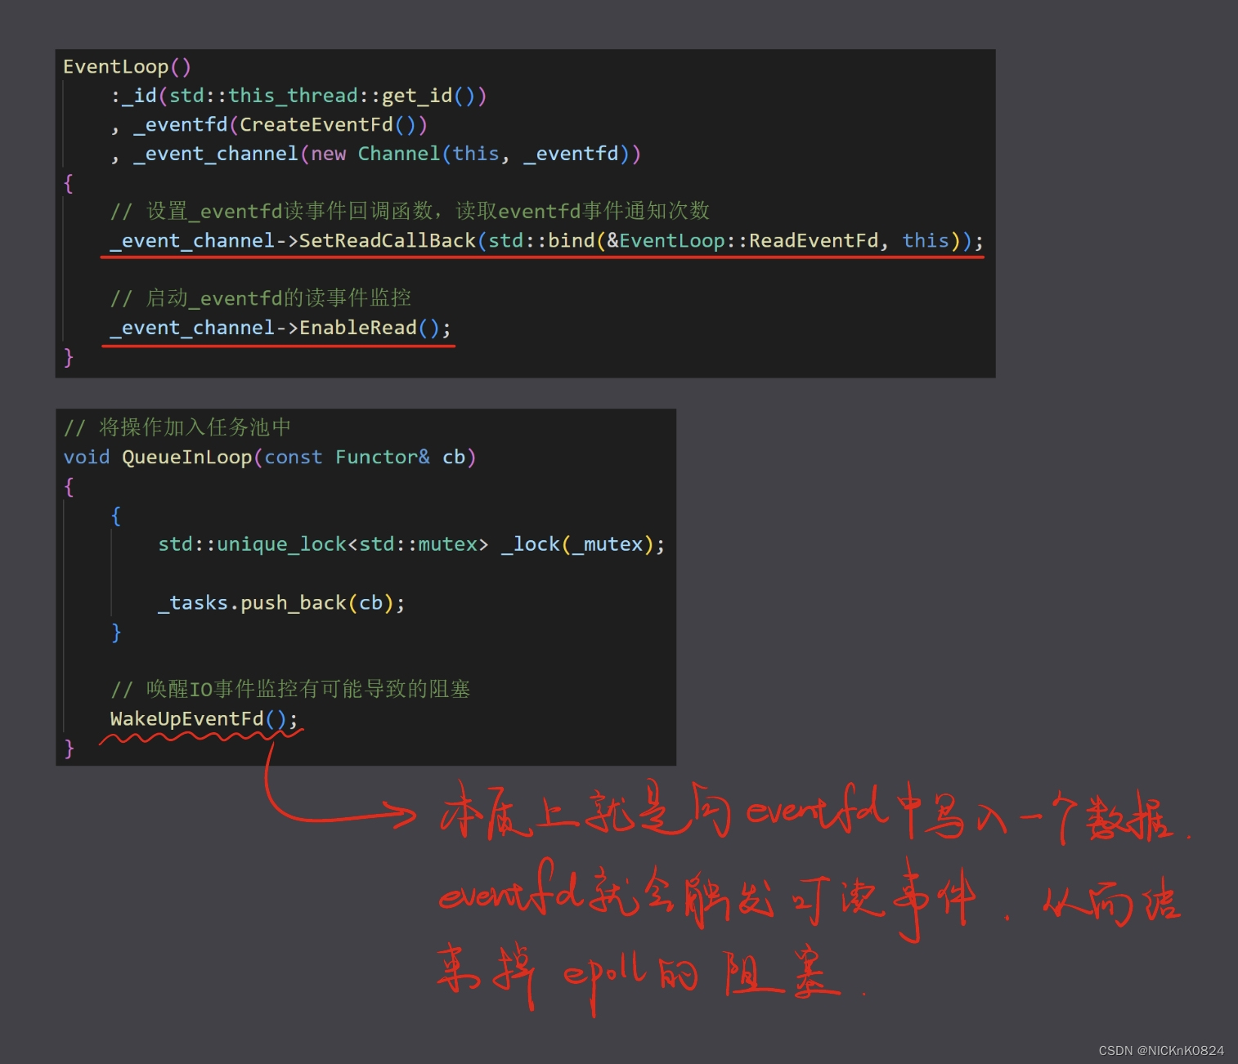Viewport: 1238px width, 1064px height.
Task: Click the comment 启动_eventfd的读事件监控
Action: 262,297
